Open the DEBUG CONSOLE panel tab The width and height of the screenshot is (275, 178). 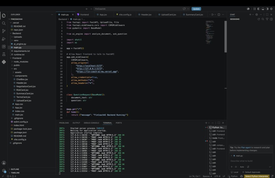pos(91,123)
